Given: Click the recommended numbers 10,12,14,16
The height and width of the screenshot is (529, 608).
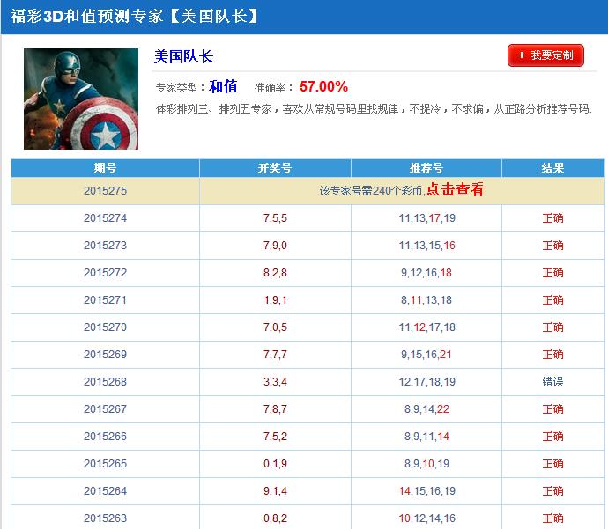Looking at the screenshot, I should tap(426, 518).
